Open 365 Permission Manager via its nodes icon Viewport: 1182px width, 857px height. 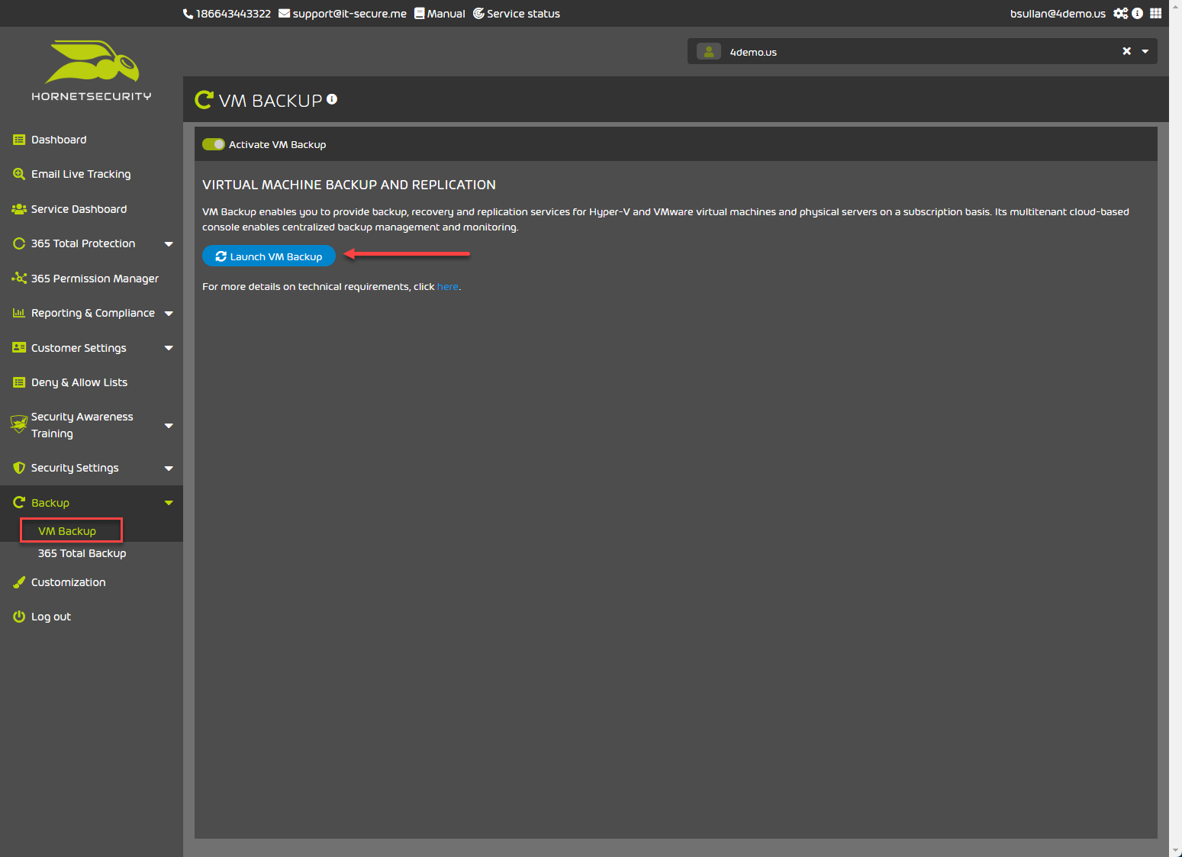19,279
